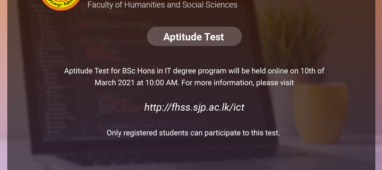Viewport: 382px width, 170px height.
Task: Click the Aptitude Test button
Action: pyautogui.click(x=194, y=37)
